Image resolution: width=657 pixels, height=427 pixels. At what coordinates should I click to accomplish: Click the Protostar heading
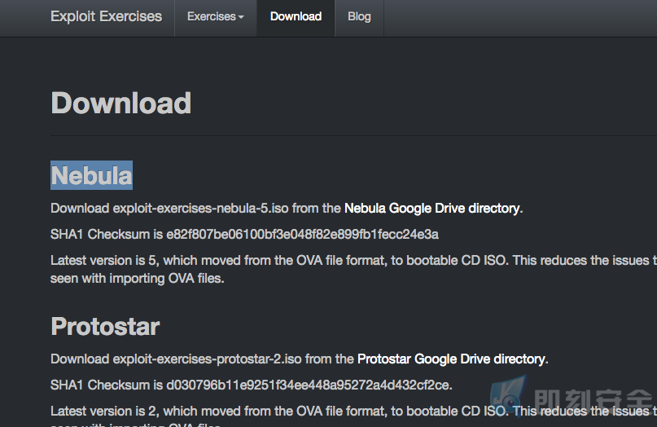click(x=105, y=326)
